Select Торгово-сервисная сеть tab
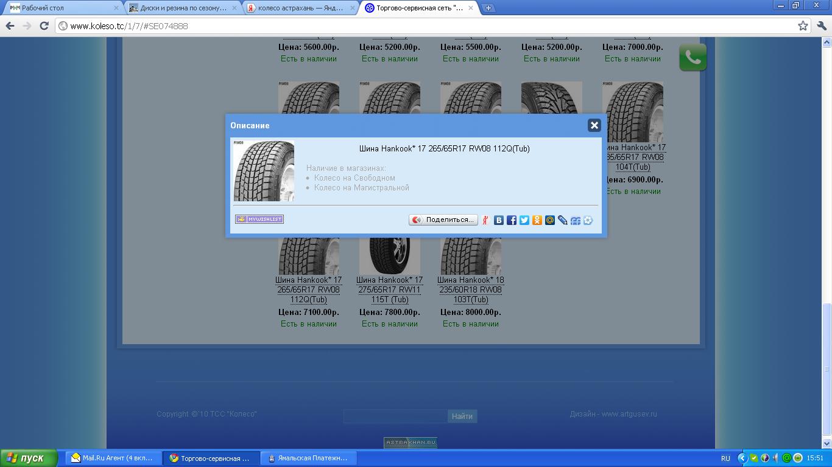 [419, 8]
